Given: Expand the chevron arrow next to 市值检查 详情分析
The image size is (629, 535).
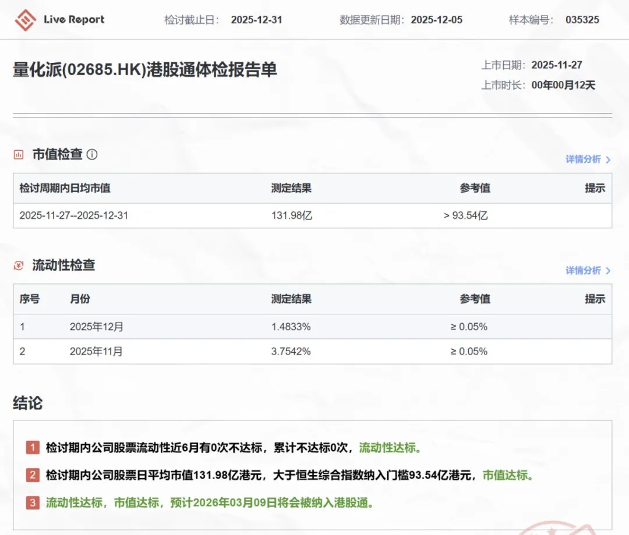Looking at the screenshot, I should (x=608, y=160).
